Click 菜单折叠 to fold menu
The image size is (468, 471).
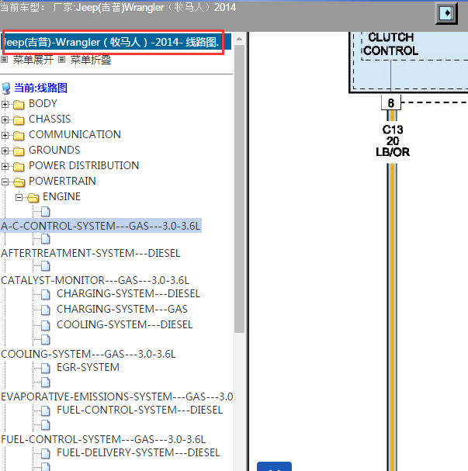(91, 60)
